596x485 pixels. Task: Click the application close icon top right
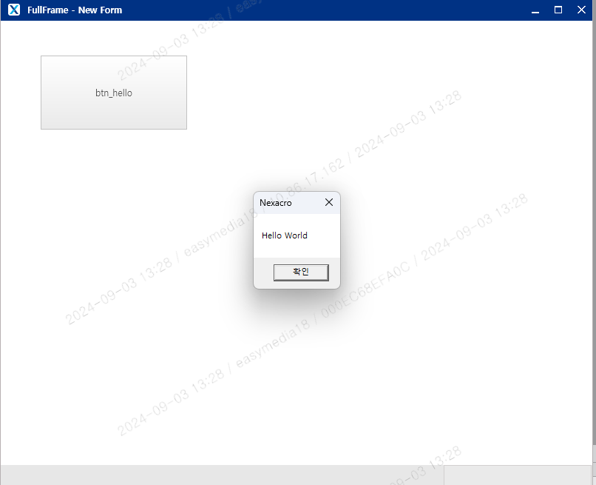pyautogui.click(x=582, y=10)
